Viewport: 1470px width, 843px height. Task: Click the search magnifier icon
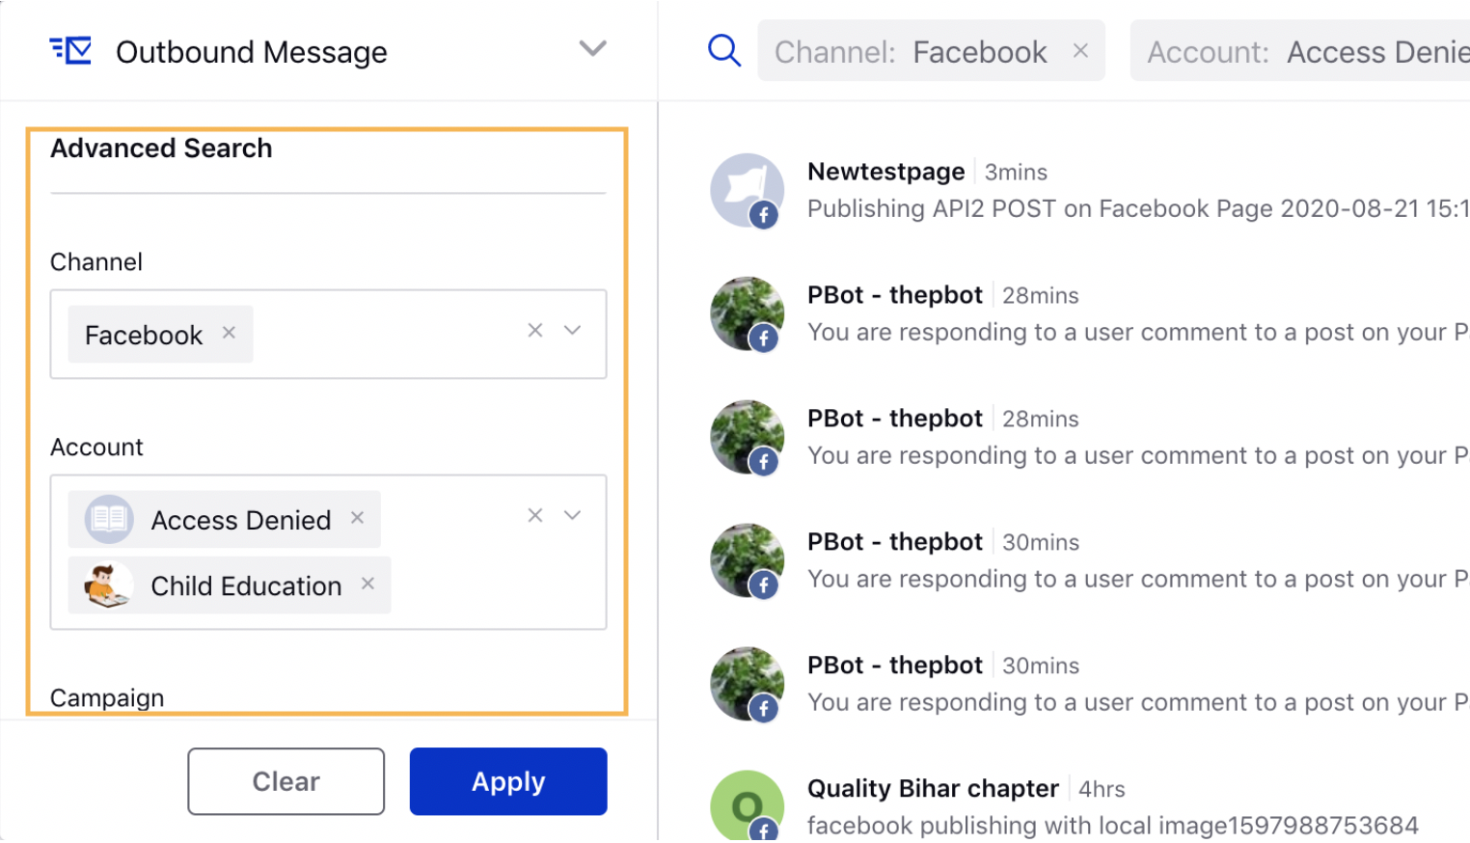(723, 50)
